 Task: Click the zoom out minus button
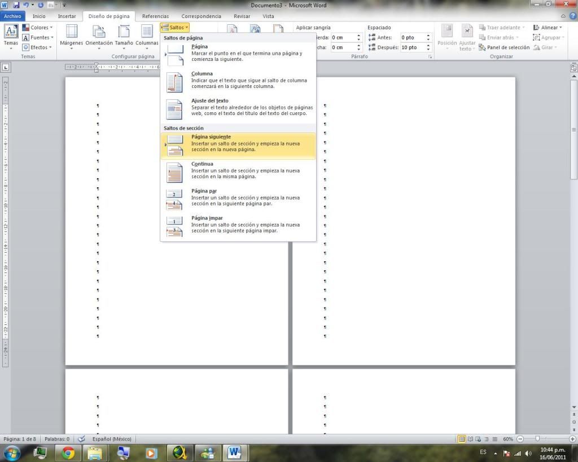tap(520, 439)
